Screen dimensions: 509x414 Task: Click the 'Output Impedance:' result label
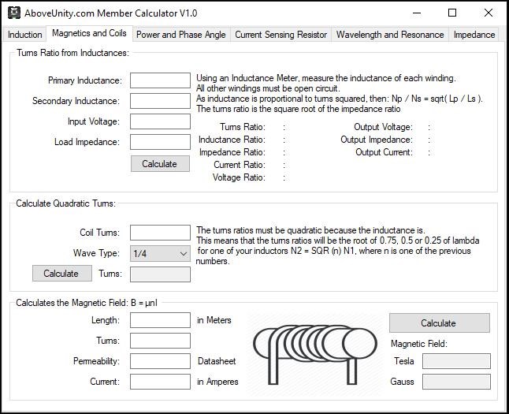[x=377, y=140]
